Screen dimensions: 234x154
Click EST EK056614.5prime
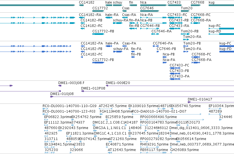tap(191, 139)
